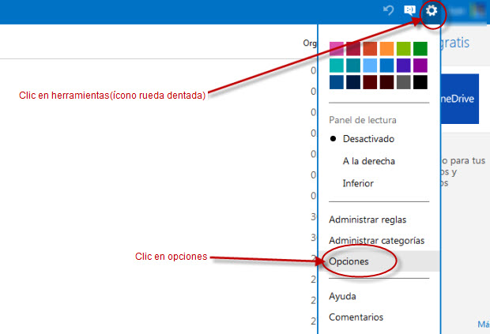The height and width of the screenshot is (334, 490).
Task: Open the settings gear icon
Action: (432, 11)
